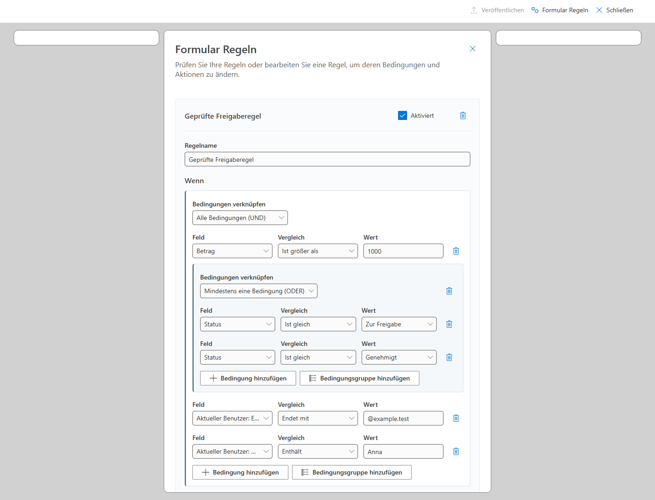Image resolution: width=655 pixels, height=500 pixels.
Task: Open the Enthält comparison dropdown
Action: [318, 451]
